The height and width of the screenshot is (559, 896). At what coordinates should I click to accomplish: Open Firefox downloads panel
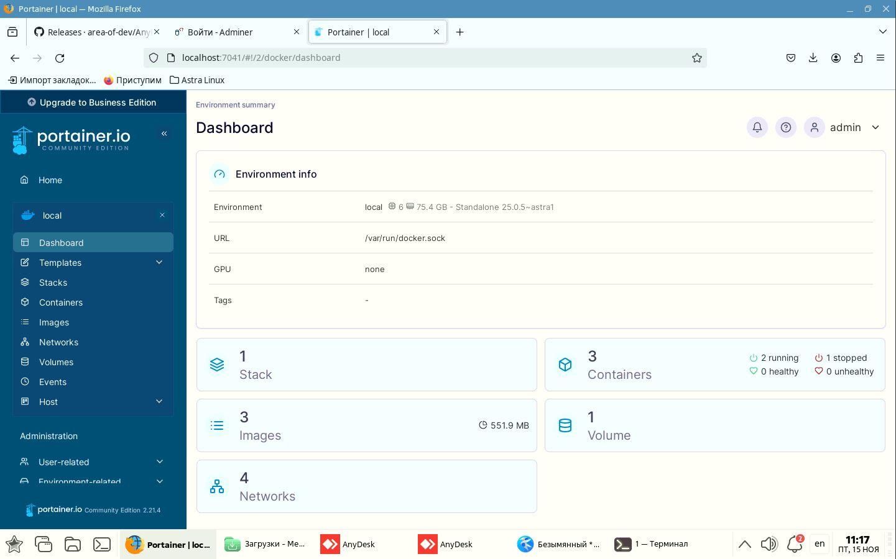click(813, 58)
